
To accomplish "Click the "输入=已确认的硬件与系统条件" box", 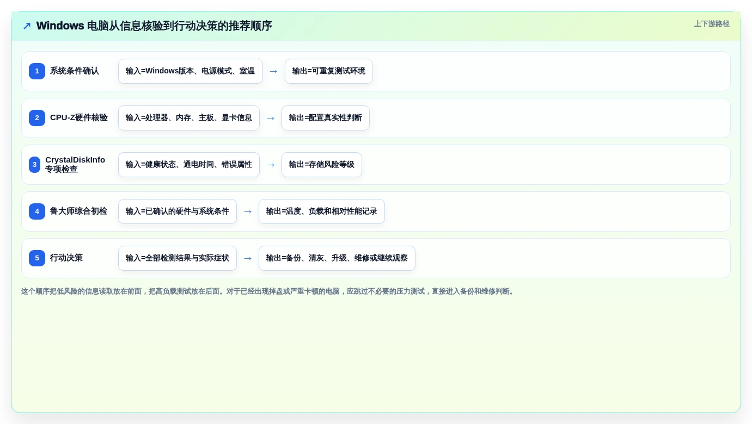I will pyautogui.click(x=178, y=211).
